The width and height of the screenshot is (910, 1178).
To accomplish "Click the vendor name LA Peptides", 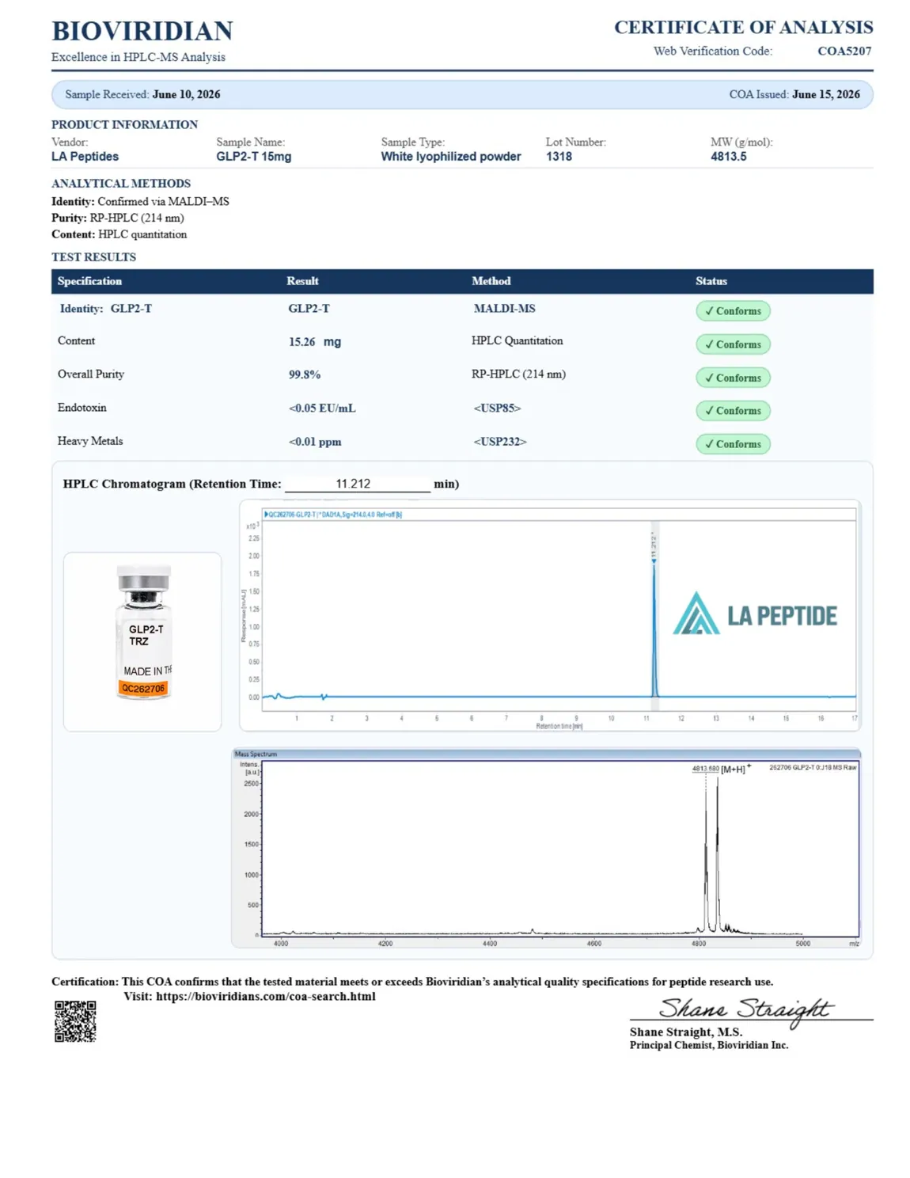I will pyautogui.click(x=85, y=157).
